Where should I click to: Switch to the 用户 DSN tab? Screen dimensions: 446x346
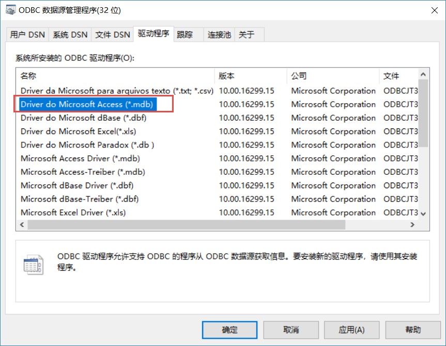pyautogui.click(x=28, y=35)
